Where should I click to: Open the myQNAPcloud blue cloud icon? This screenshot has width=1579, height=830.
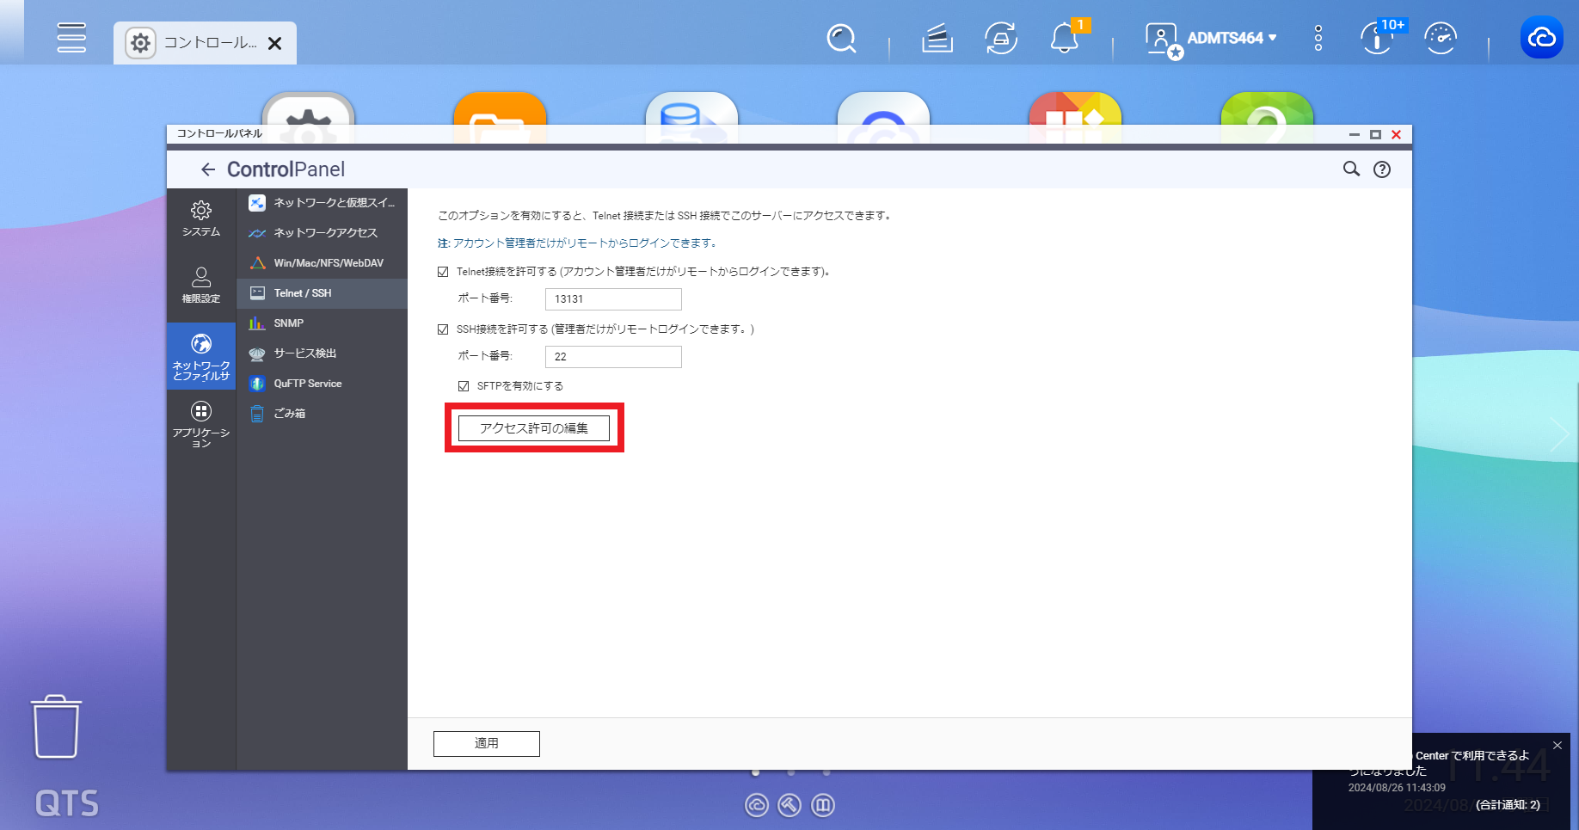pos(1542,38)
